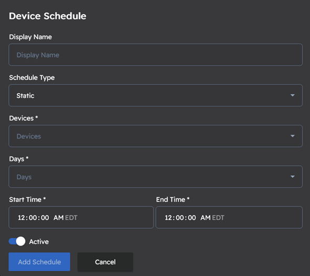The image size is (310, 276).
Task: Click the arrow icon in Schedule Type field
Action: coord(293,95)
